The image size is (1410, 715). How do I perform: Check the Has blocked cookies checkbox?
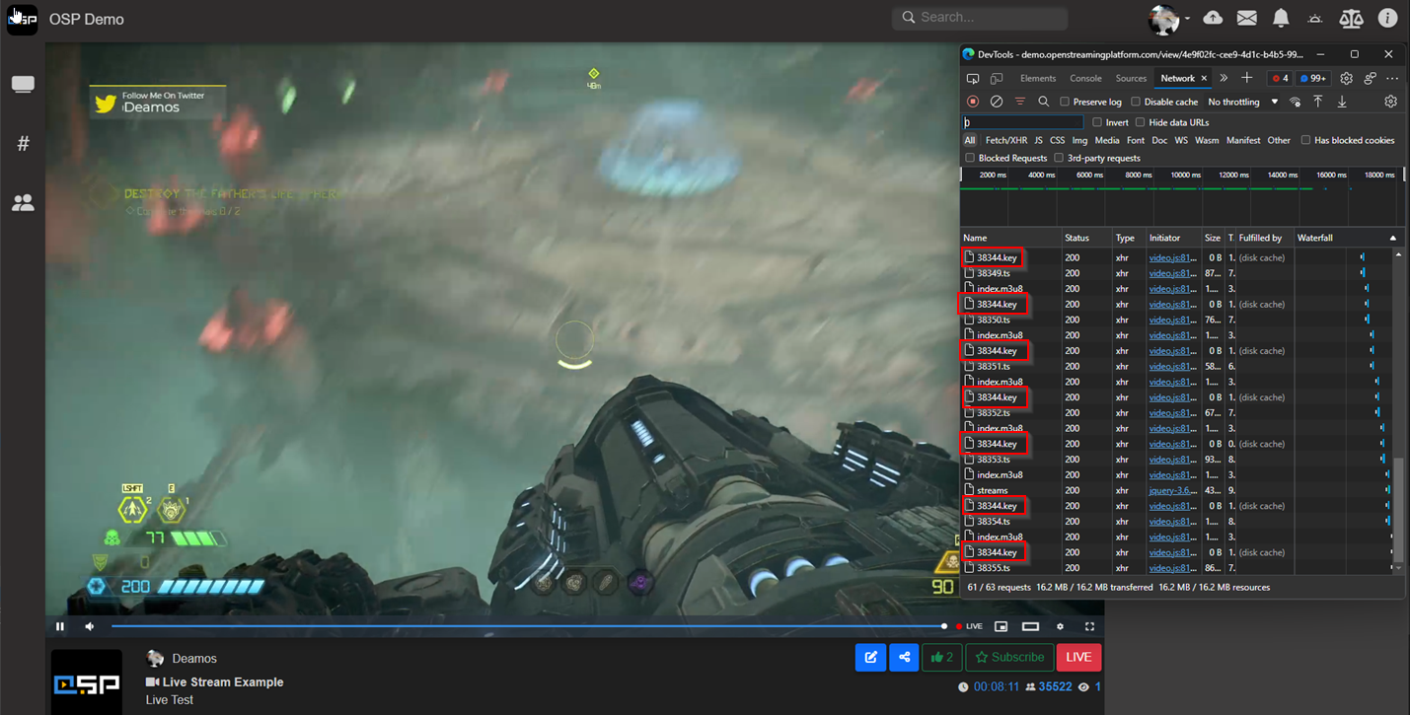[x=1305, y=140]
